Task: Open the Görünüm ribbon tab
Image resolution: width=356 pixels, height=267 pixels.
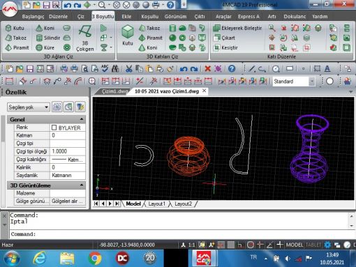Action: pos(175,17)
